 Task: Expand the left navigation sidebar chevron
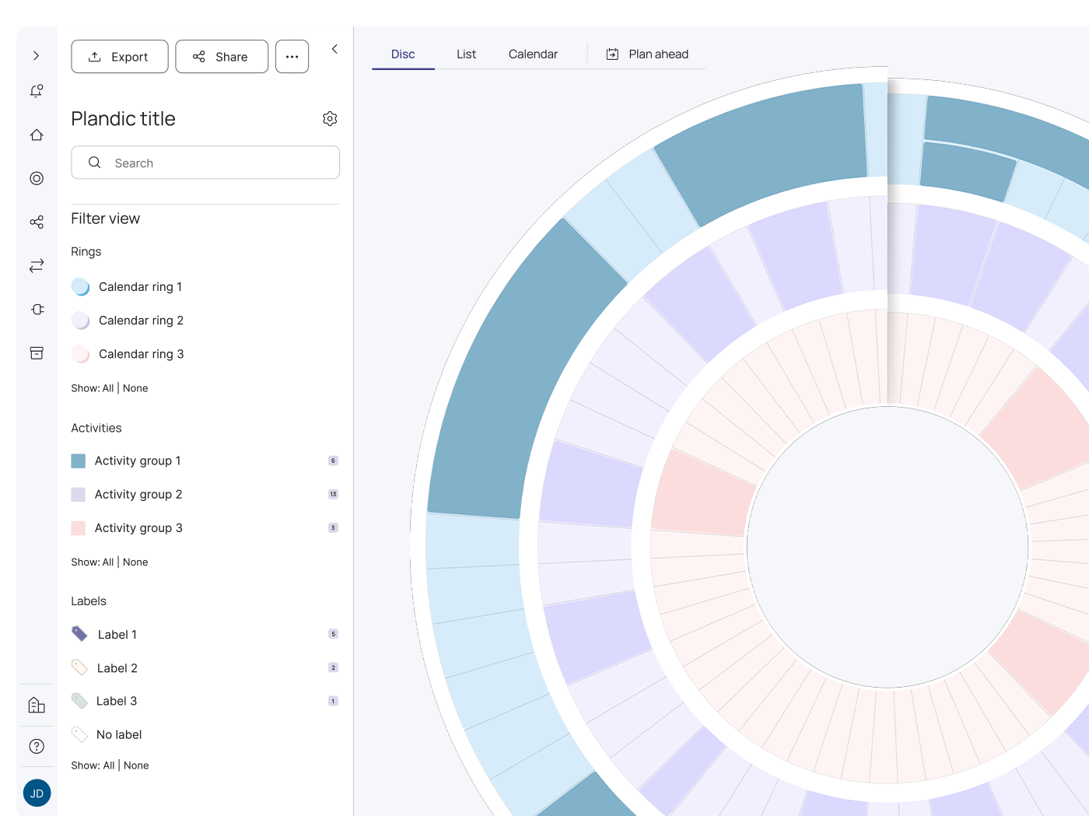click(37, 56)
